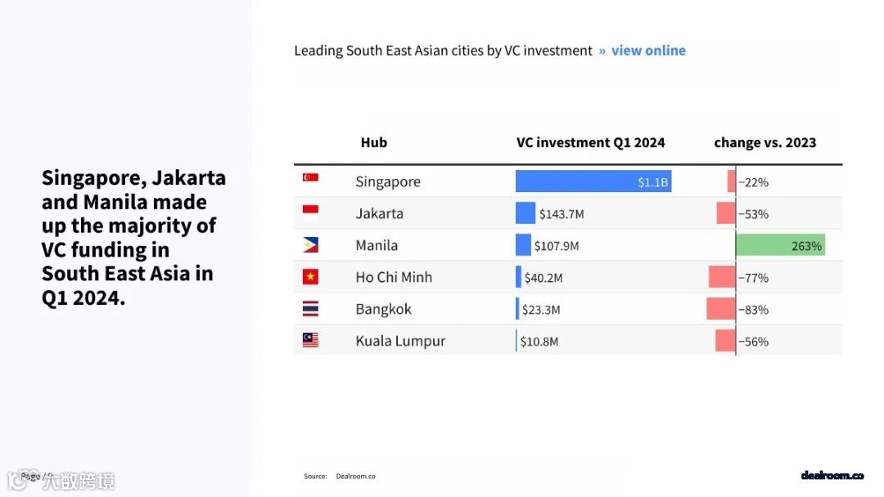The width and height of the screenshot is (884, 497).
Task: Open the view online link
Action: pos(648,51)
